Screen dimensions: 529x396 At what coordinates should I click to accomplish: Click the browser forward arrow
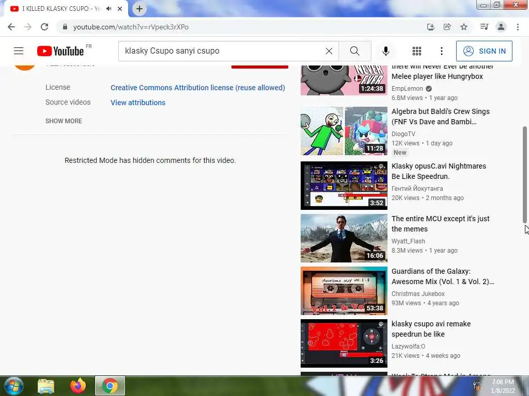point(28,27)
